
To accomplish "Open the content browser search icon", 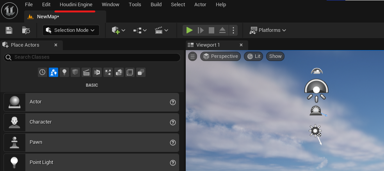I will coord(26,30).
